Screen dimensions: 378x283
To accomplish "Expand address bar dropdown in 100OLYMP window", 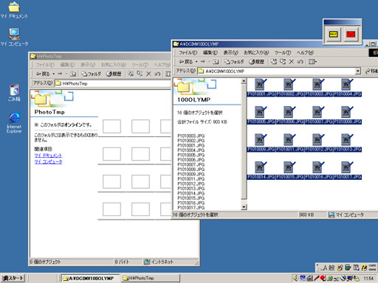I will click(358, 71).
